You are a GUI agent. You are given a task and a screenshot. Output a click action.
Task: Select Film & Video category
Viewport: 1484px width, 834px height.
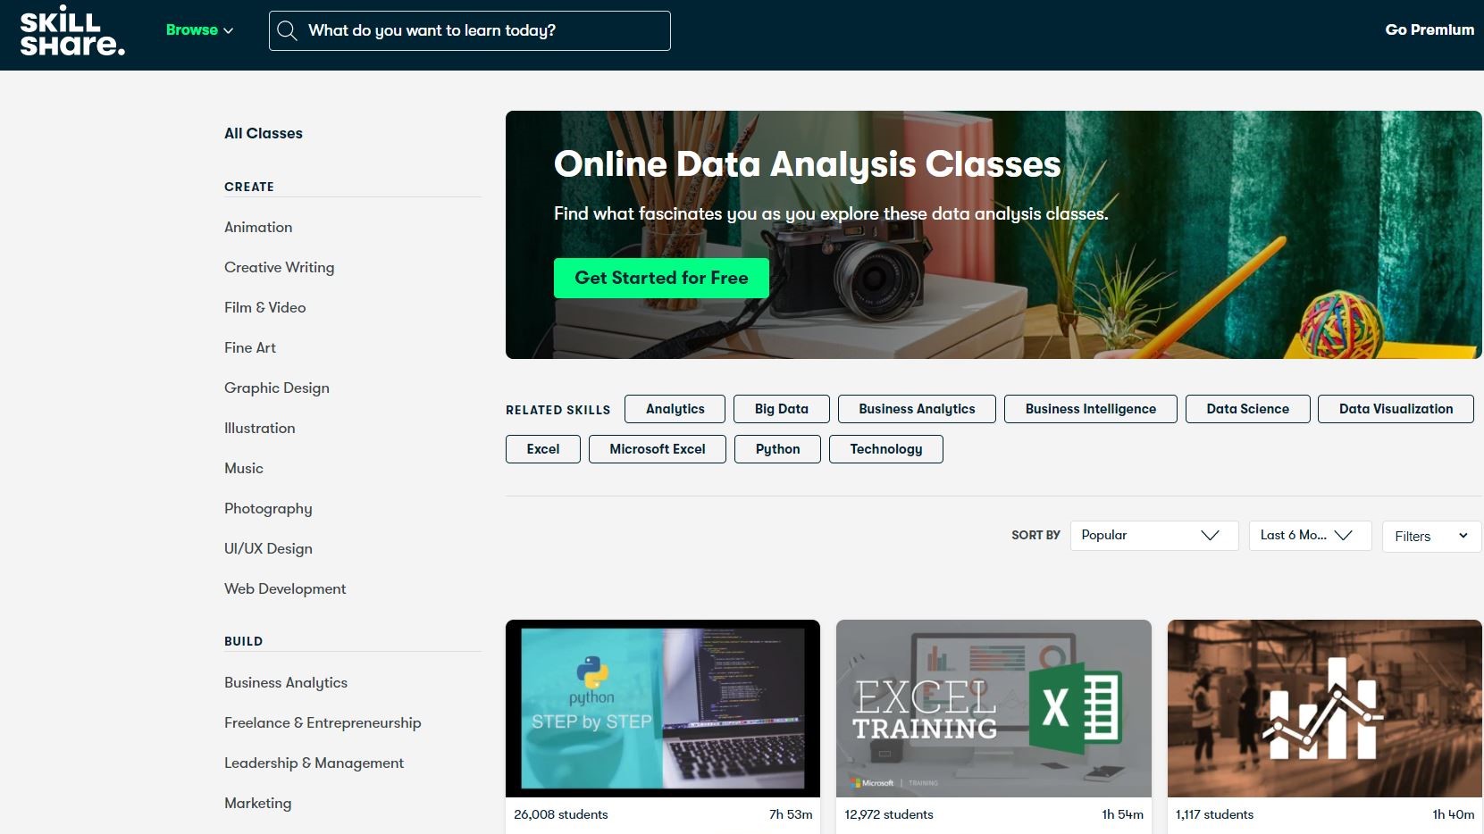[x=264, y=307]
